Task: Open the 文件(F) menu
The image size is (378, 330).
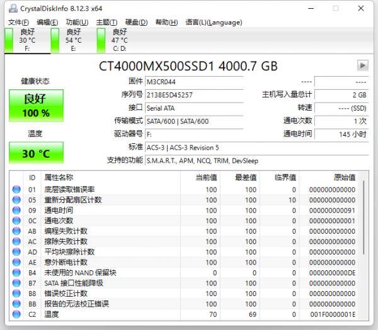Action: [19, 22]
